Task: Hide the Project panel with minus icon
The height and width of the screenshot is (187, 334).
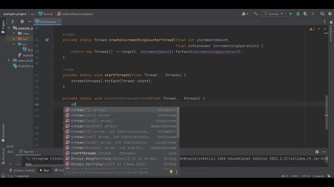Action: coord(29,21)
